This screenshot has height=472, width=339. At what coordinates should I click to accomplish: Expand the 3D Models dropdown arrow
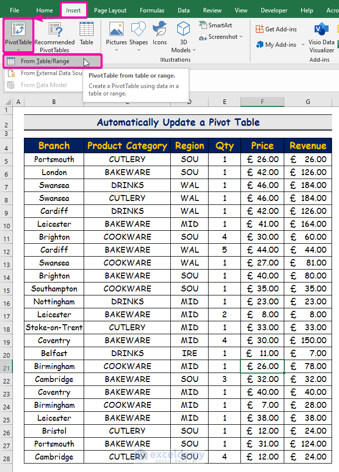(194, 50)
